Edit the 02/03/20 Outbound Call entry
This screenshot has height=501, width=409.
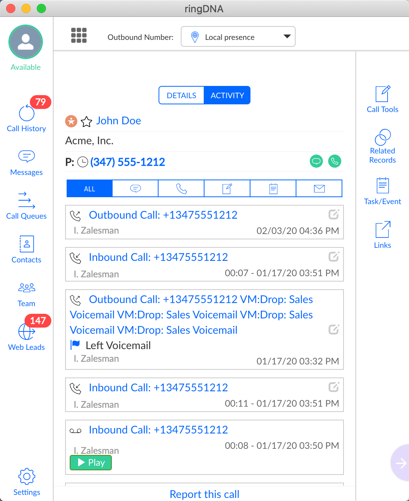[x=334, y=214]
